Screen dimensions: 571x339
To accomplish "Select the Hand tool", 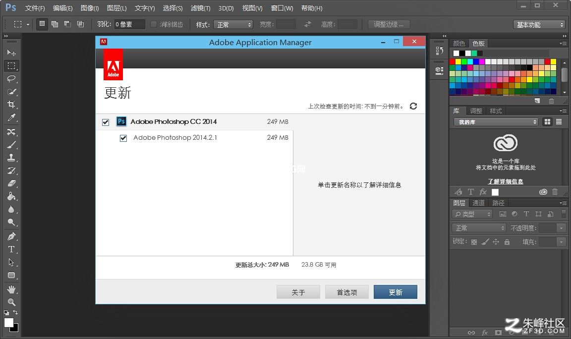I will coord(11,289).
